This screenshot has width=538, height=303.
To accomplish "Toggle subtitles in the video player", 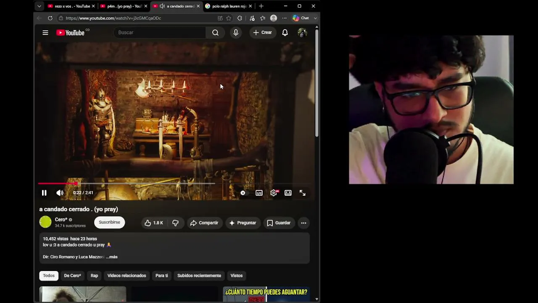I will click(x=259, y=193).
